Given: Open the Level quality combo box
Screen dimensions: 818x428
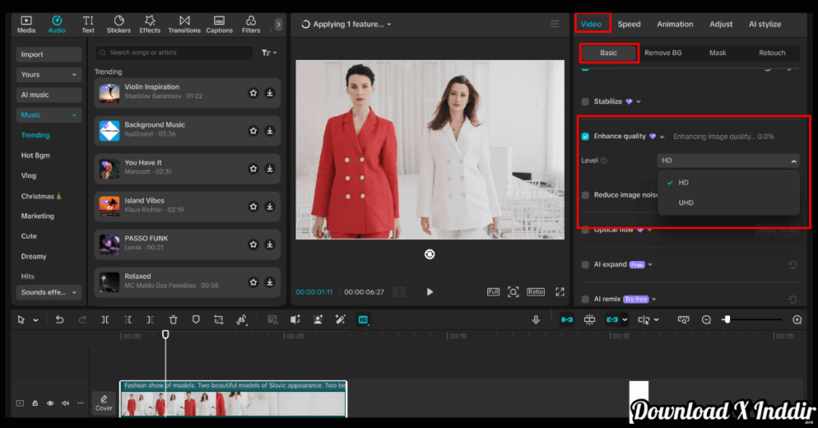Looking at the screenshot, I should (x=728, y=160).
